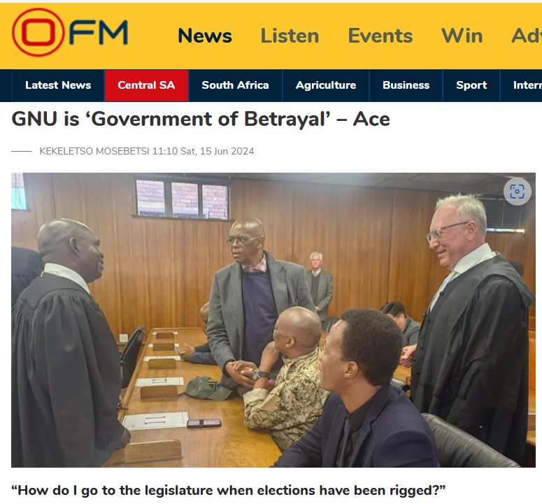Viewport: 542px width, 504px height.
Task: Click the OFM logo
Action: (x=70, y=32)
